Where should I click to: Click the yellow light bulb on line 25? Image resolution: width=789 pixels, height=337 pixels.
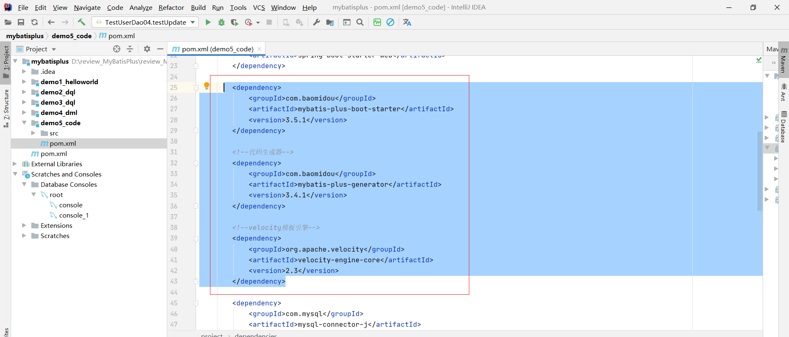coord(207,86)
